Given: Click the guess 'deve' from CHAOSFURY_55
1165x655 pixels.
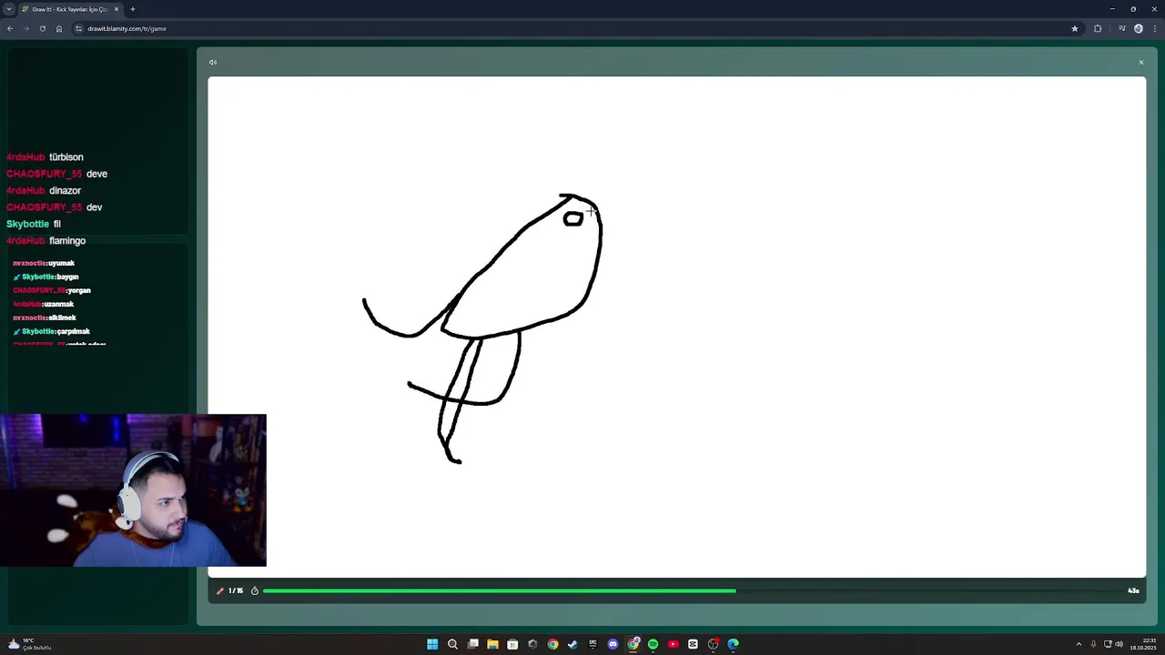Looking at the screenshot, I should (x=96, y=174).
